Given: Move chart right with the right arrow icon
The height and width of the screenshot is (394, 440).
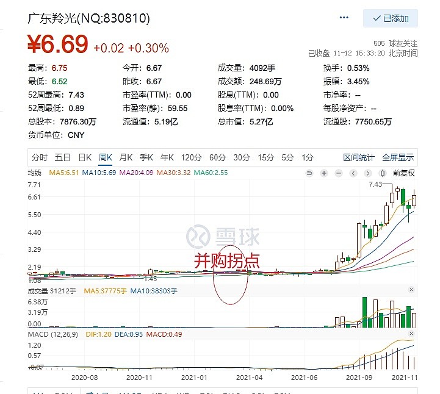Looking at the screenshot, I should point(368,173).
